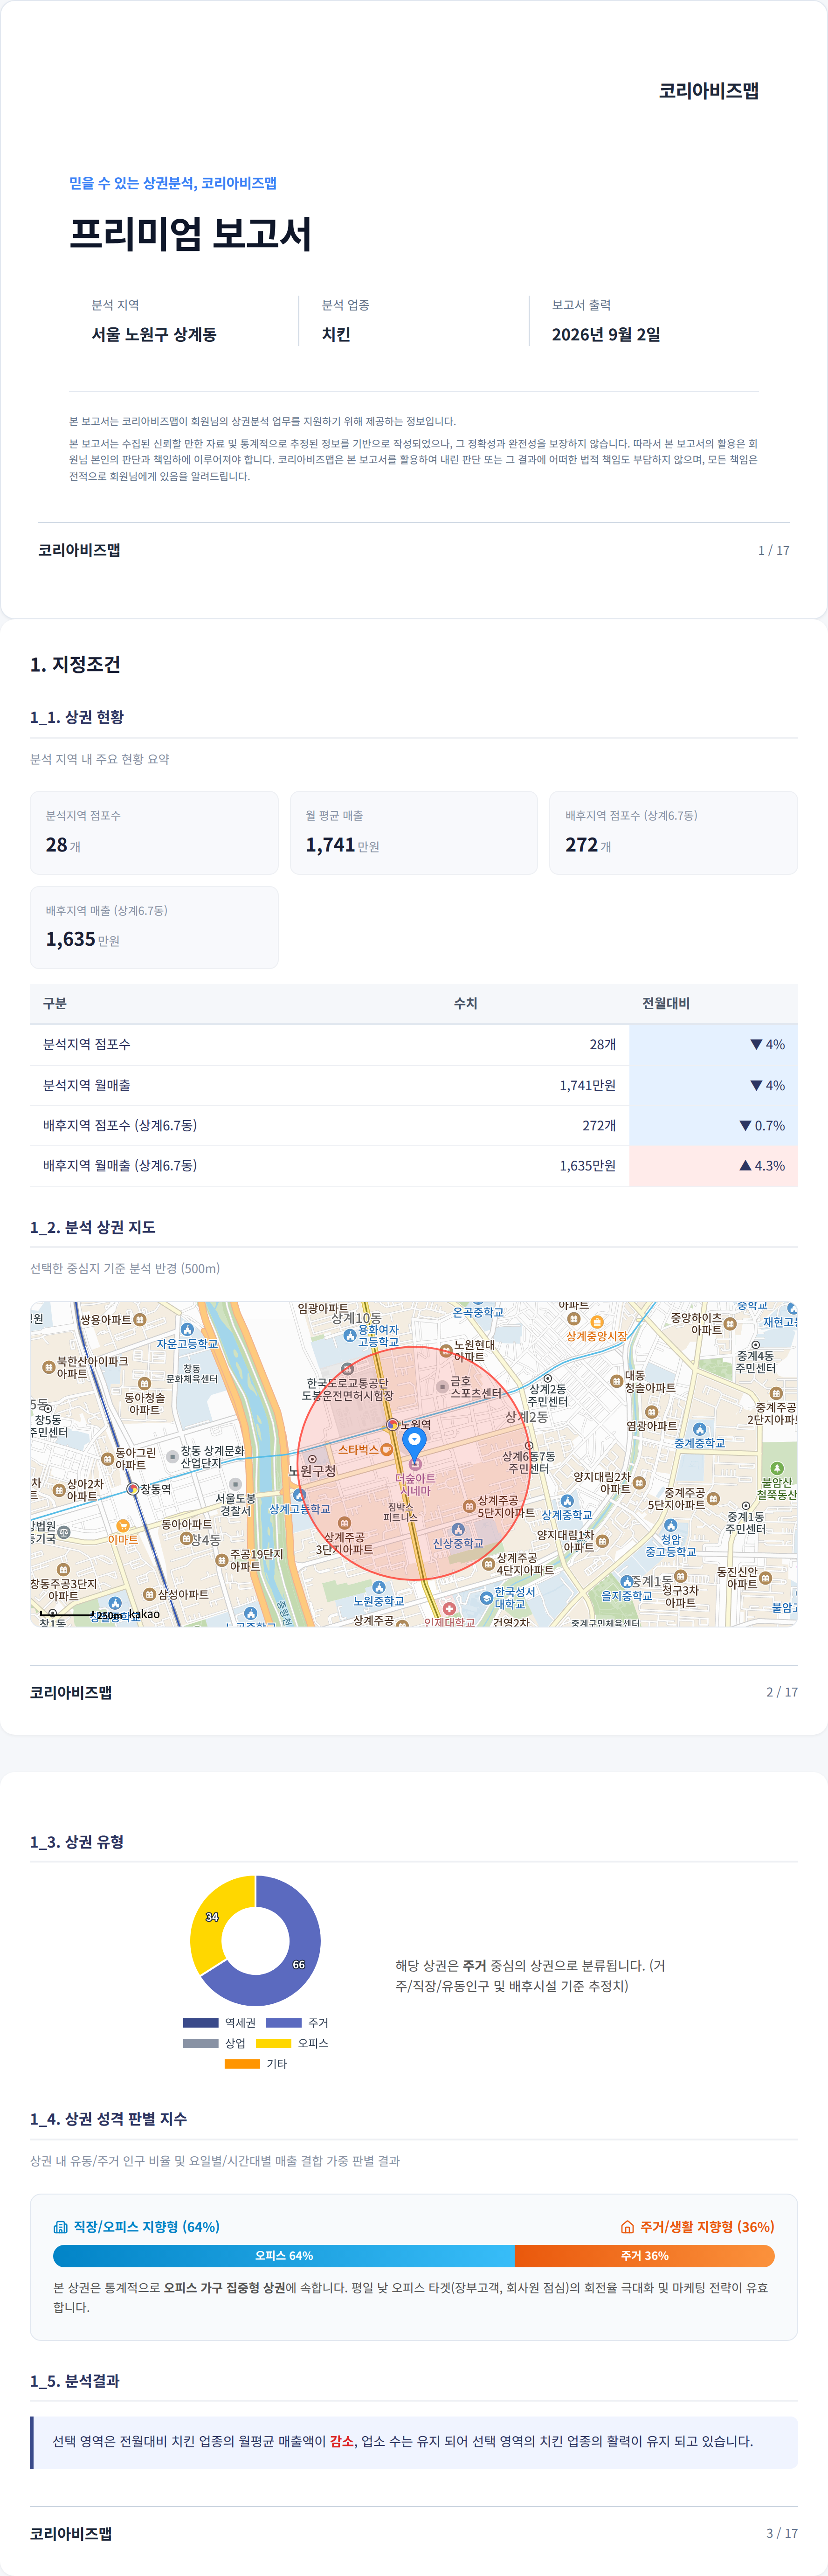
Task: Click the 노원역 subway station marker
Action: (x=392, y=1424)
